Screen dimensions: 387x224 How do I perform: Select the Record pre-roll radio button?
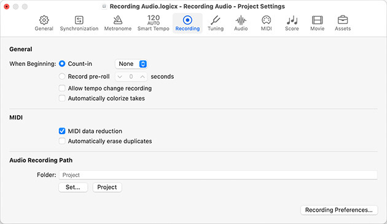pos(62,76)
